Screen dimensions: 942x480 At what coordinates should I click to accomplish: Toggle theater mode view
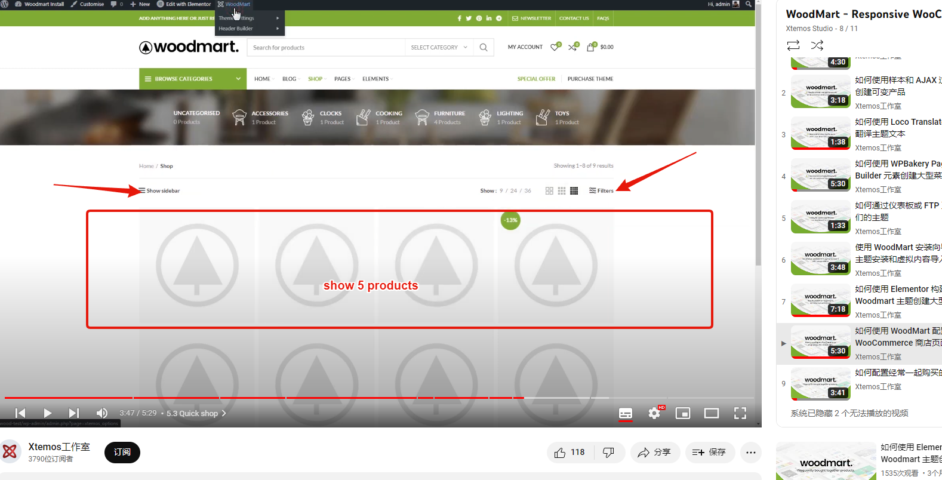pyautogui.click(x=712, y=413)
